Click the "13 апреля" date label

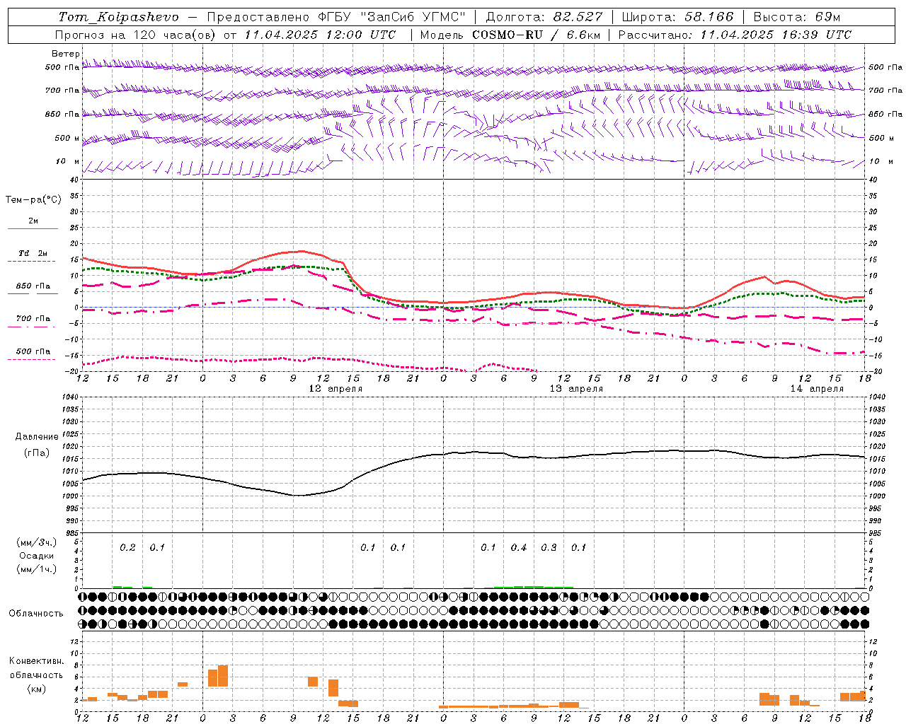(576, 389)
